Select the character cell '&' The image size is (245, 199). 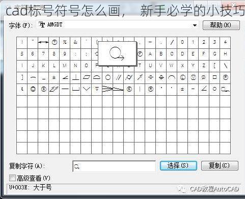(x=75, y=42)
